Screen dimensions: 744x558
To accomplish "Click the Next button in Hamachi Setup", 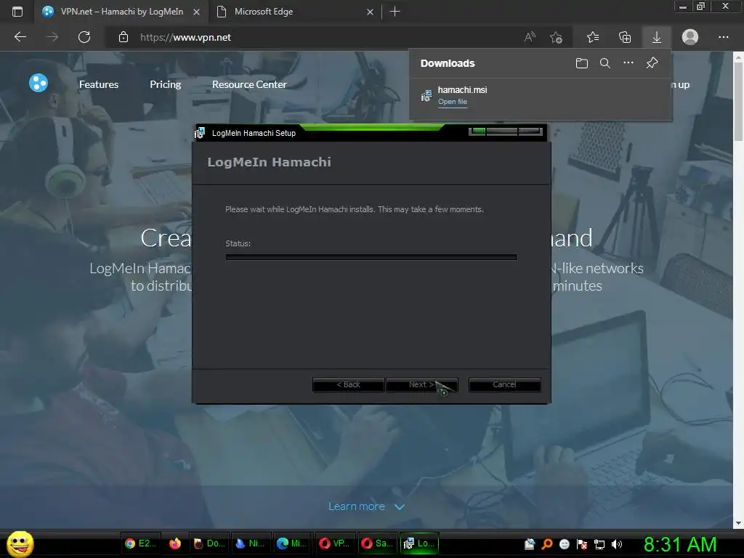I will [422, 384].
